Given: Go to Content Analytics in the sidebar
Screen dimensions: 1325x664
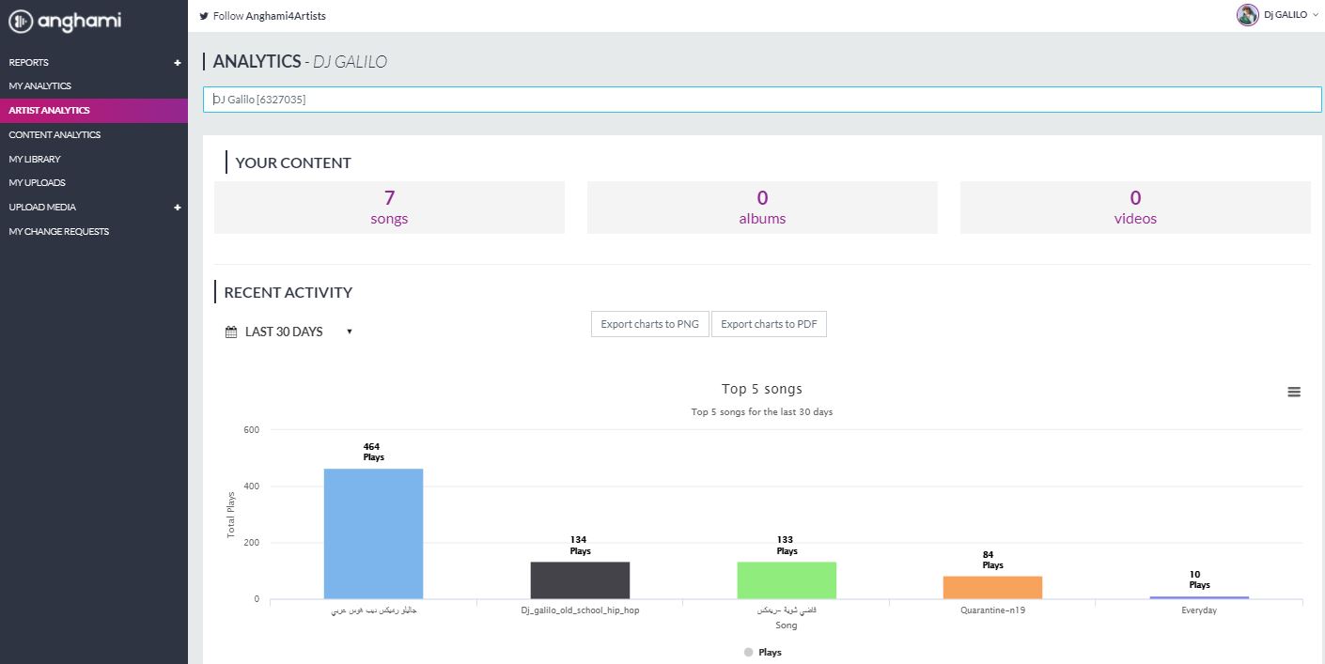Looking at the screenshot, I should click(55, 135).
